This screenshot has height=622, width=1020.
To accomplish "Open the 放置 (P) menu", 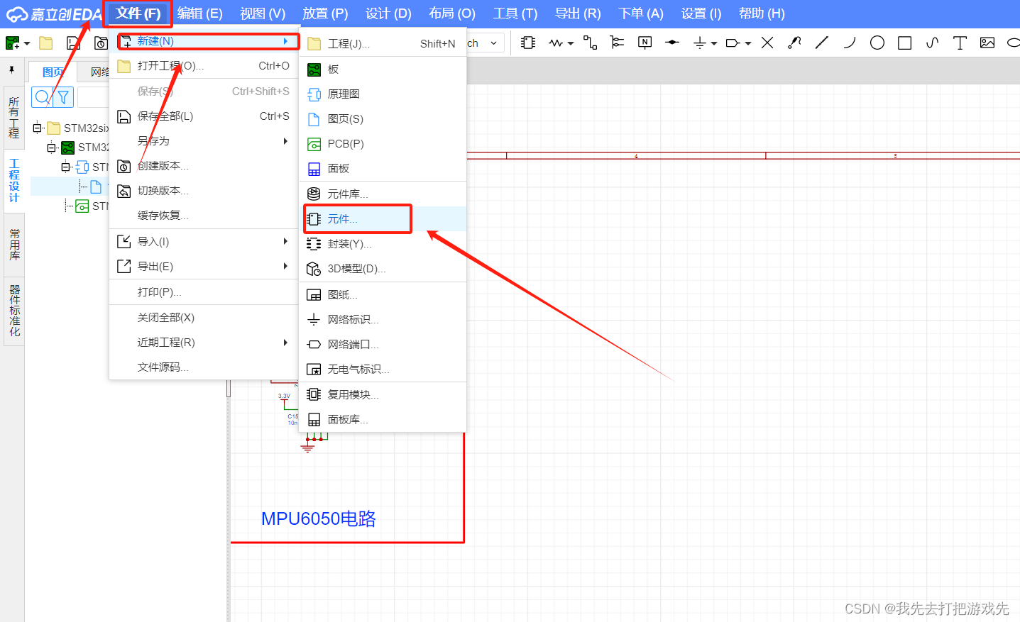I will [x=325, y=13].
